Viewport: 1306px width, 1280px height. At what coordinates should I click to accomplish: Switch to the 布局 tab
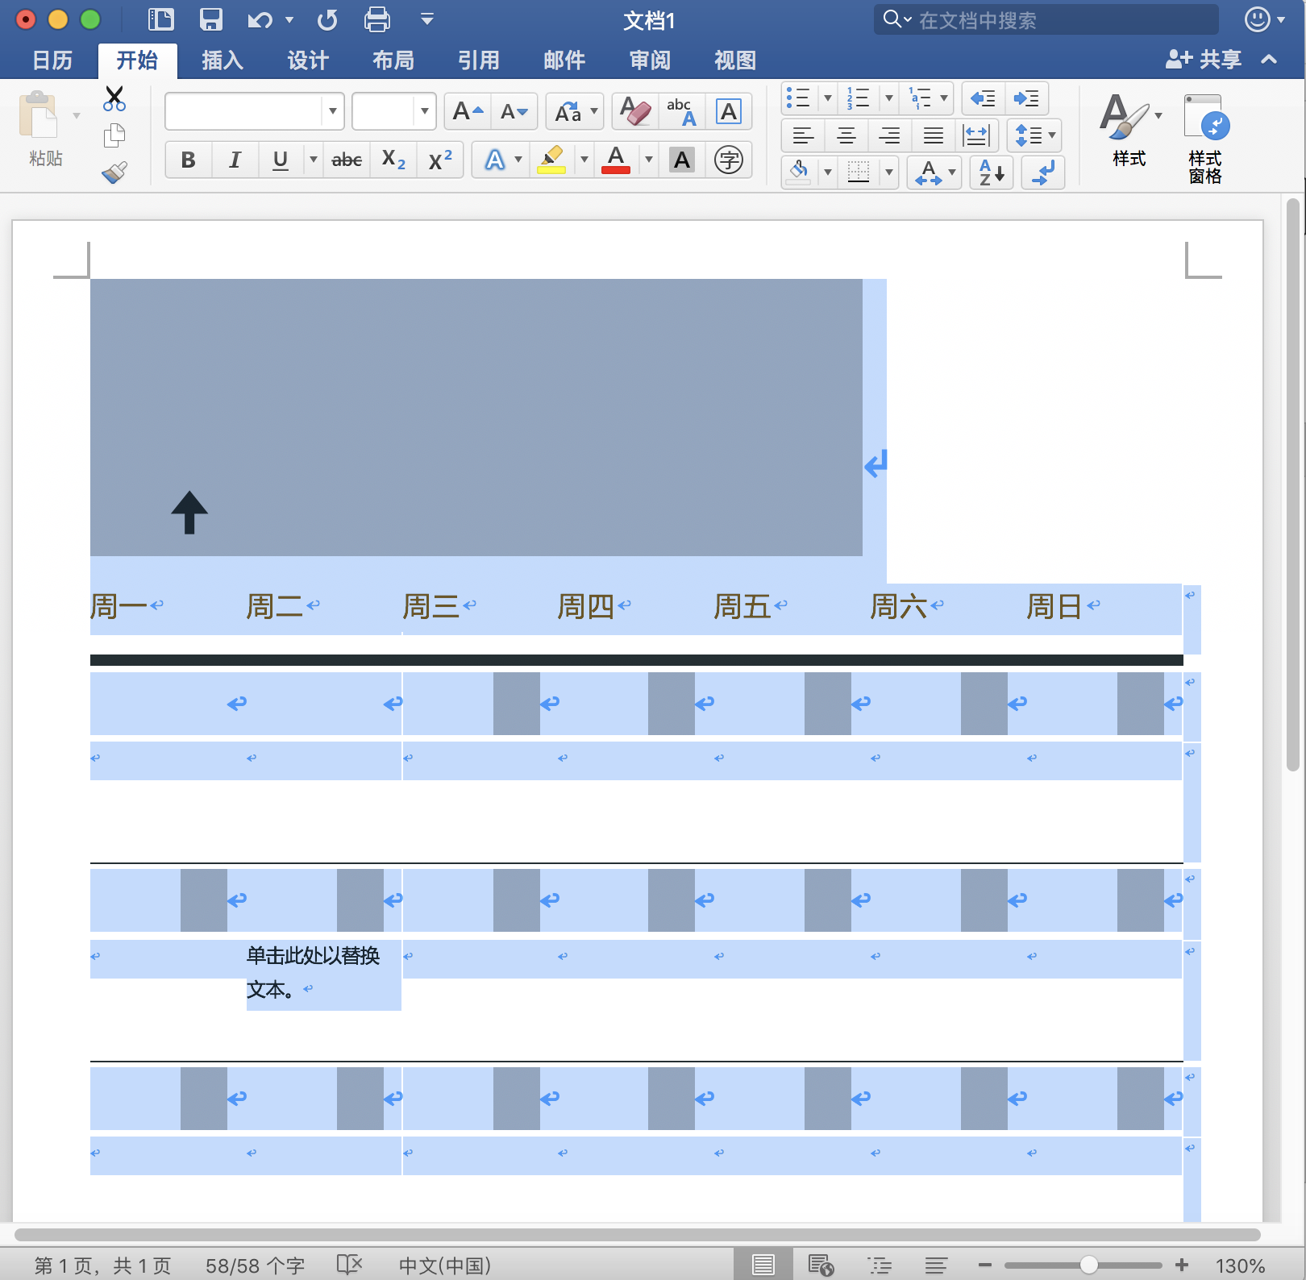click(393, 60)
